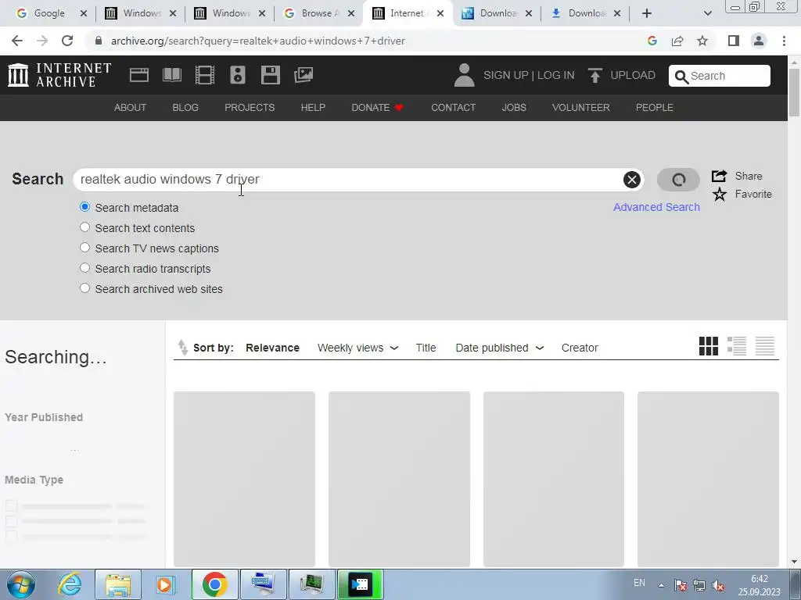The image size is (801, 600).
Task: Open the Images icon in archive header
Action: point(304,75)
